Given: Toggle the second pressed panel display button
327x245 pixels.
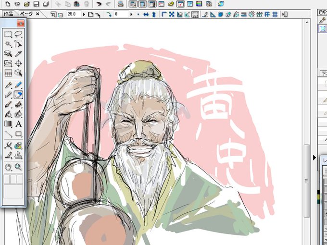Looking at the screenshot, I should coord(142,4).
